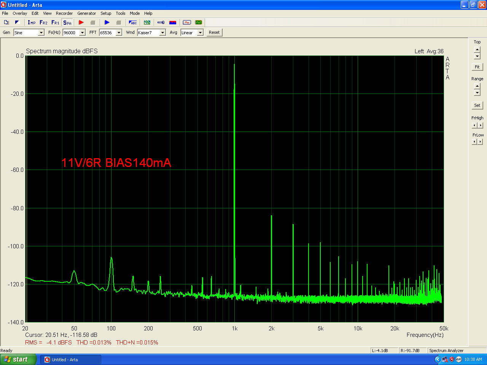Decrease graph Top with down arrow

(x=477, y=56)
